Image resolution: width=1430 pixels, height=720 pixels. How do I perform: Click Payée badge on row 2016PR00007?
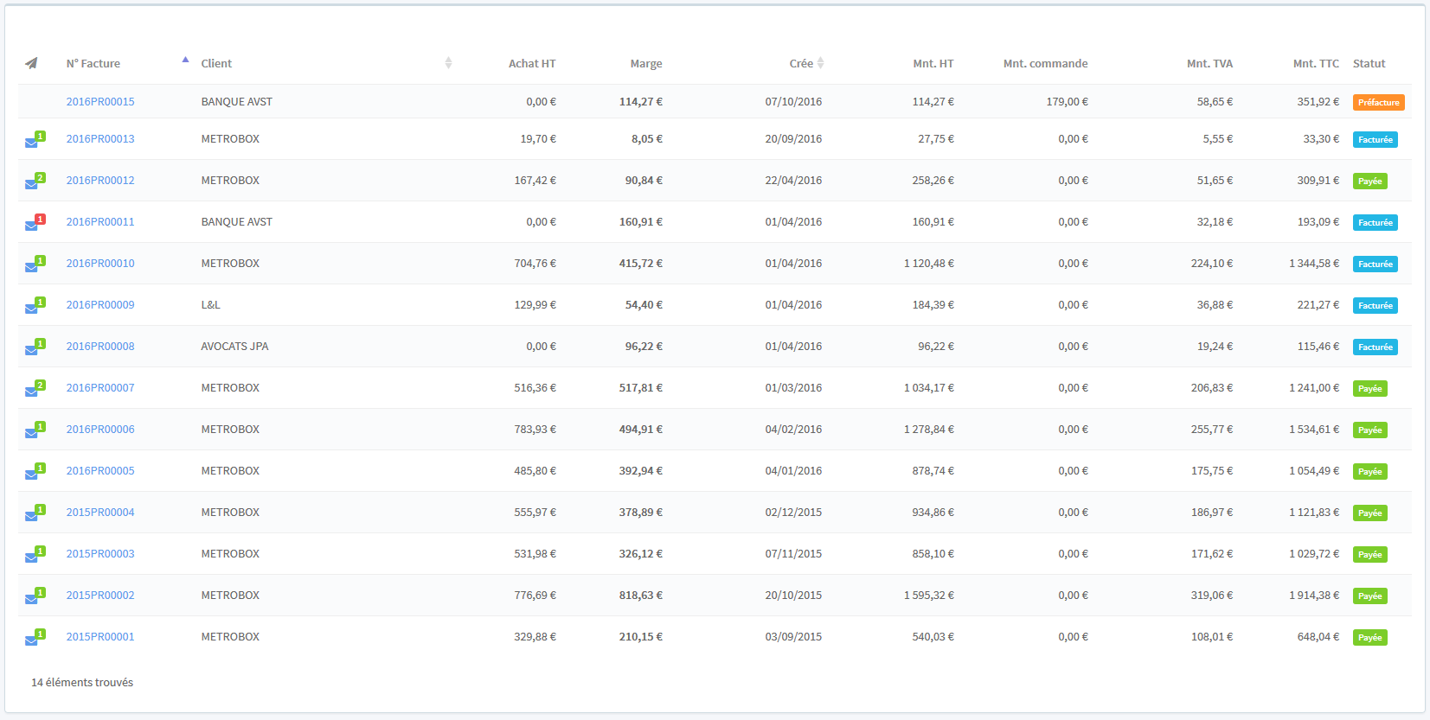[1369, 388]
